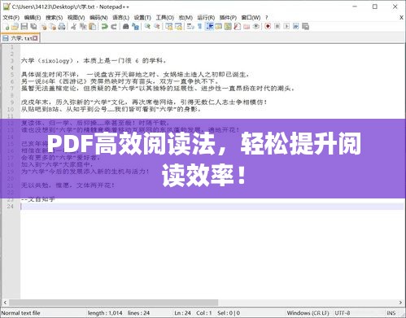The height and width of the screenshot is (318, 406).
Task: Toggle the Function List icon
Action: 237,27
